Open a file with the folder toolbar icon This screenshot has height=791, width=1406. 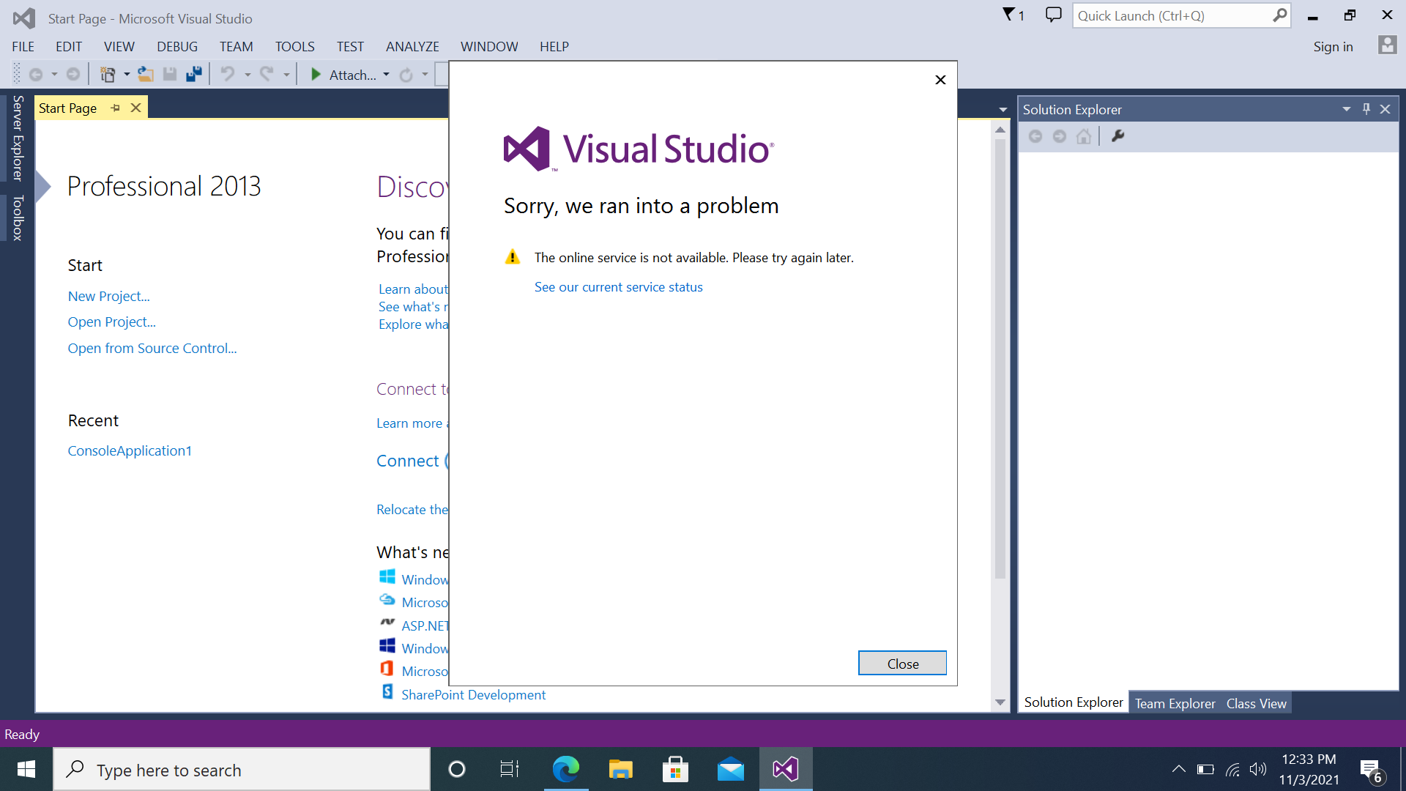coord(146,73)
